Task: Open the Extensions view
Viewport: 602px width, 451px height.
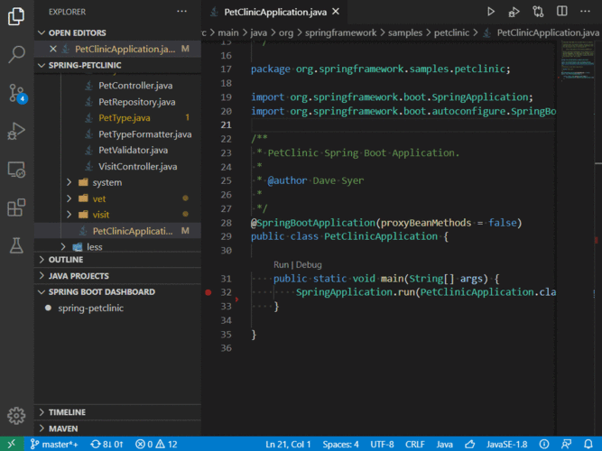Action: click(16, 207)
